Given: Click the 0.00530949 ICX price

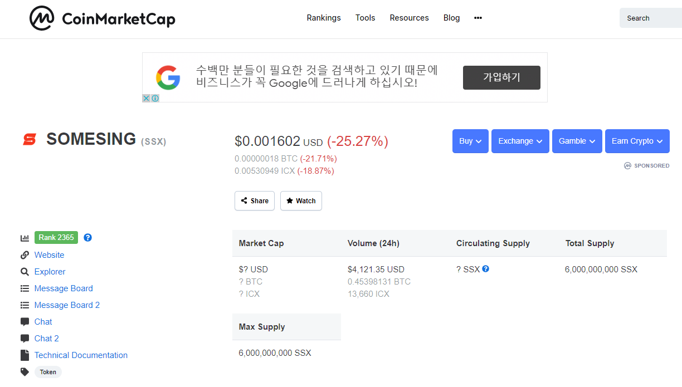Looking at the screenshot, I should pyautogui.click(x=265, y=171).
